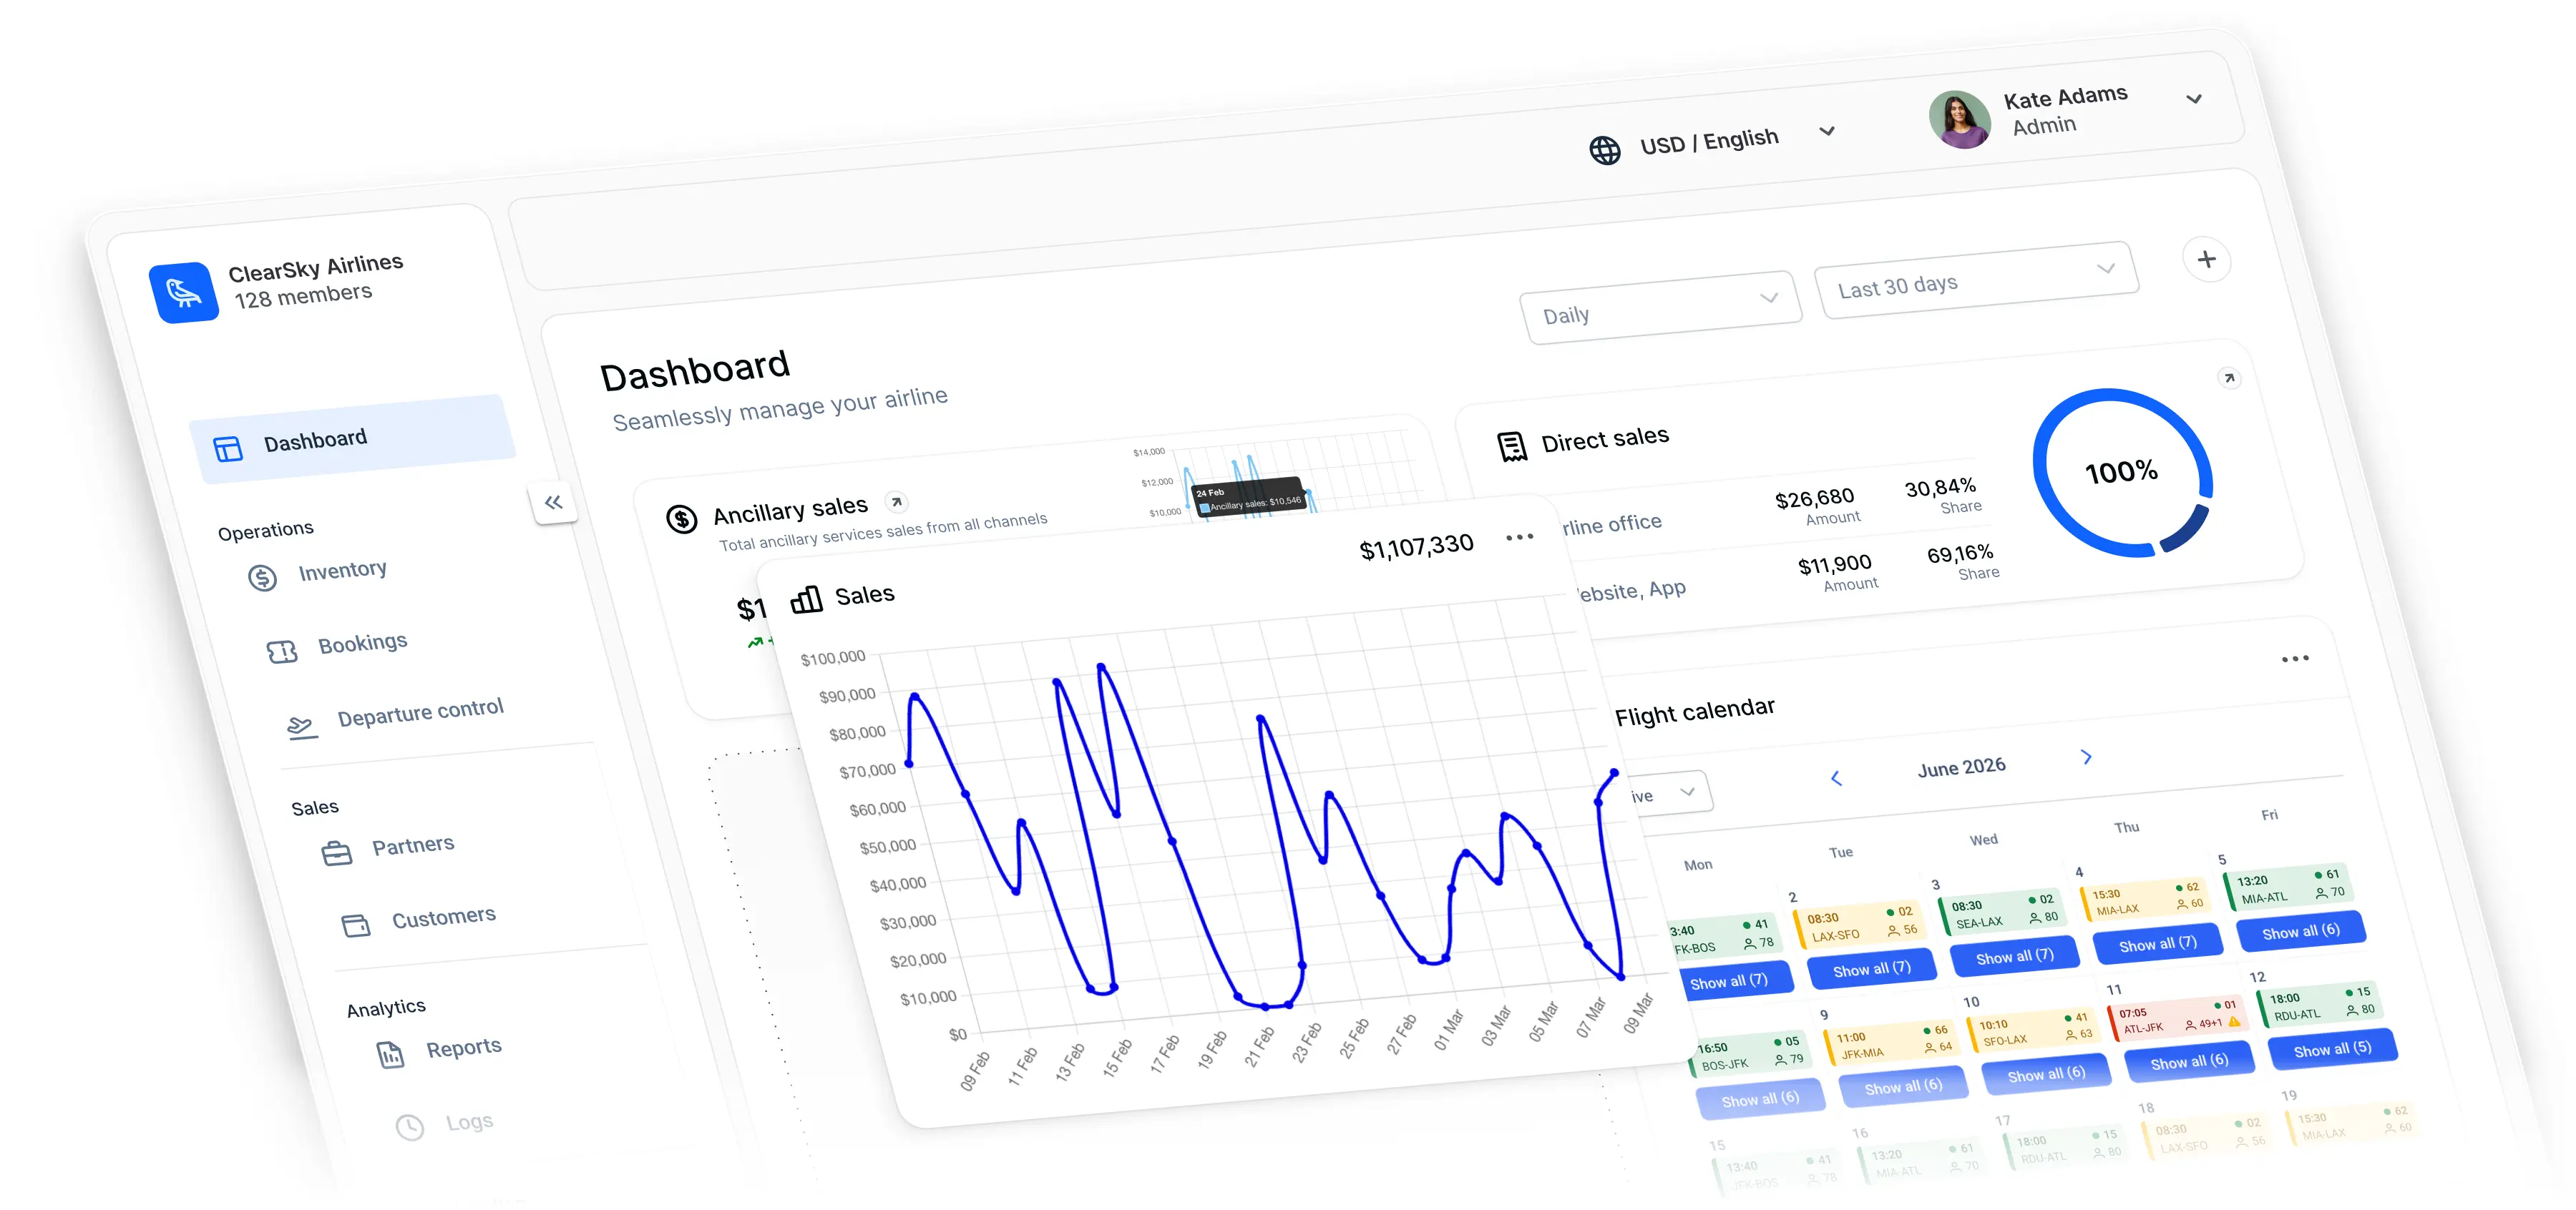
Task: Click the Reports icon under Analytics
Action: pyautogui.click(x=390, y=1053)
